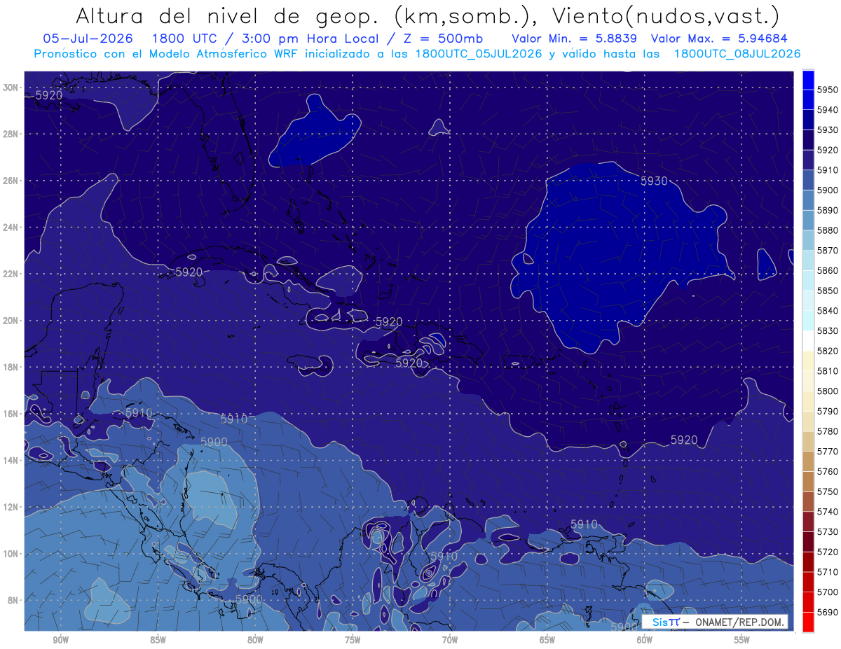
Task: Click the 26N latitude axis label
Action: 11,181
